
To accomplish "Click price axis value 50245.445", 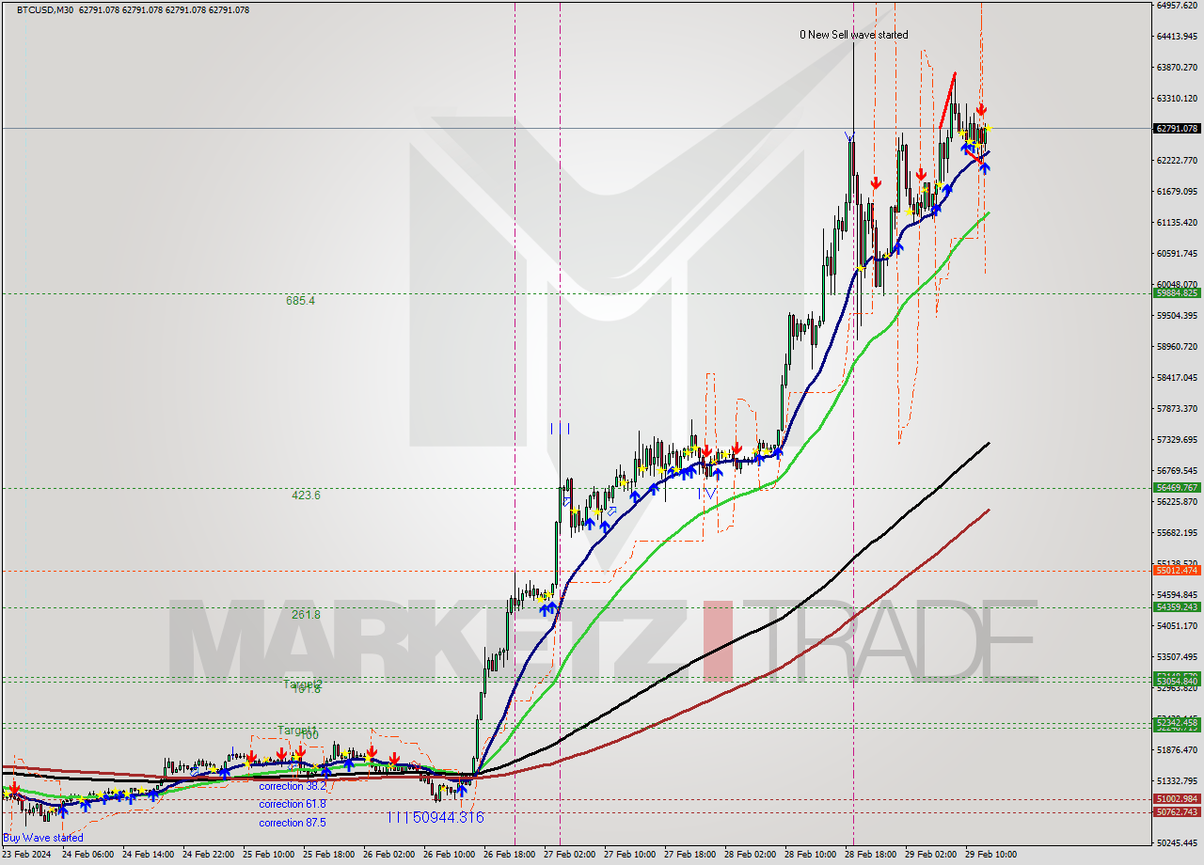I will click(1177, 843).
